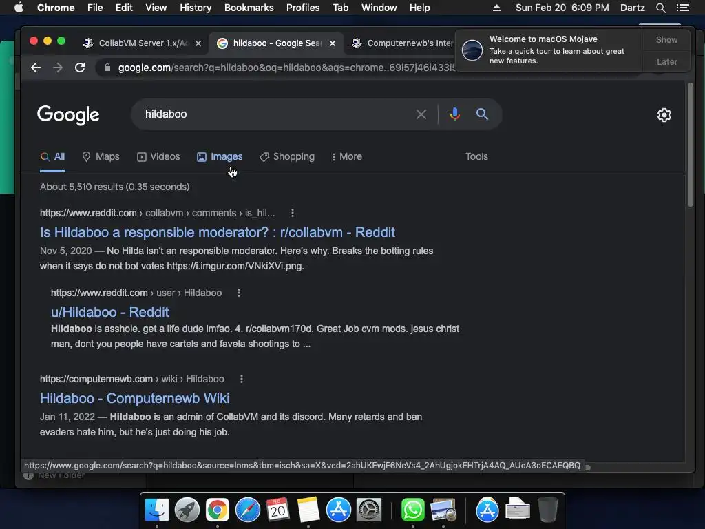This screenshot has height=529, width=705.
Task: Click Later on the Mojave notification
Action: tap(666, 61)
